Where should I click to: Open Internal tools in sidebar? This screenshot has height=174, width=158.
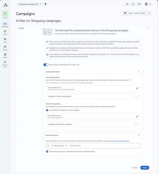5,64
